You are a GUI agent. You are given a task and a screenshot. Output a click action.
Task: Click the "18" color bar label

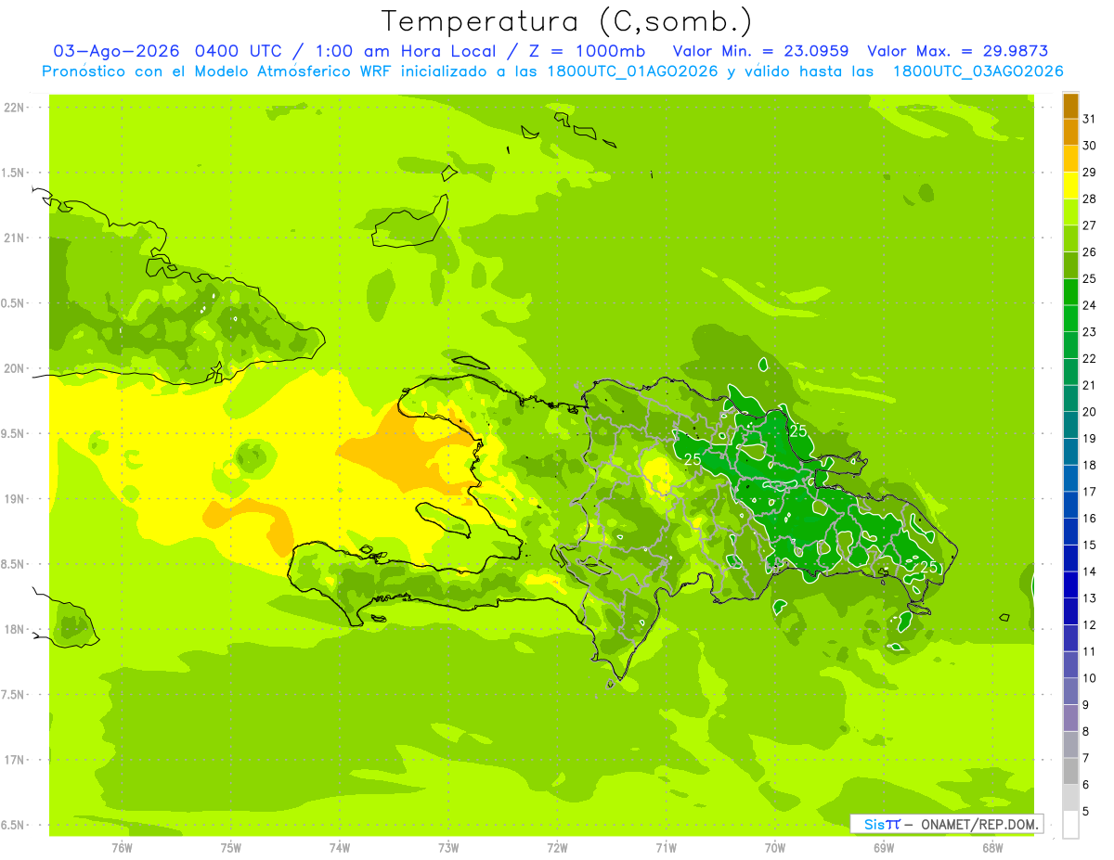click(x=1090, y=465)
